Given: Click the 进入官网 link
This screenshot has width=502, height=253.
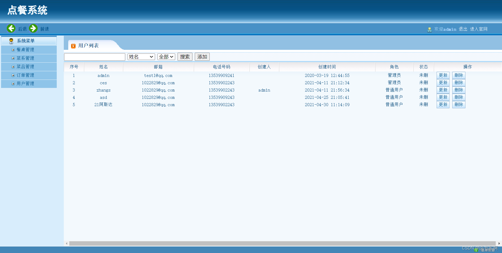Looking at the screenshot, I should 479,29.
